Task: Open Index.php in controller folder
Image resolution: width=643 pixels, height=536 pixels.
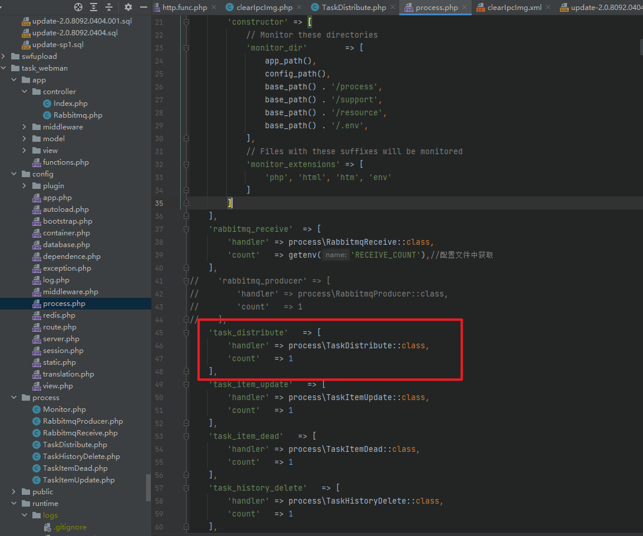Action: coord(71,104)
